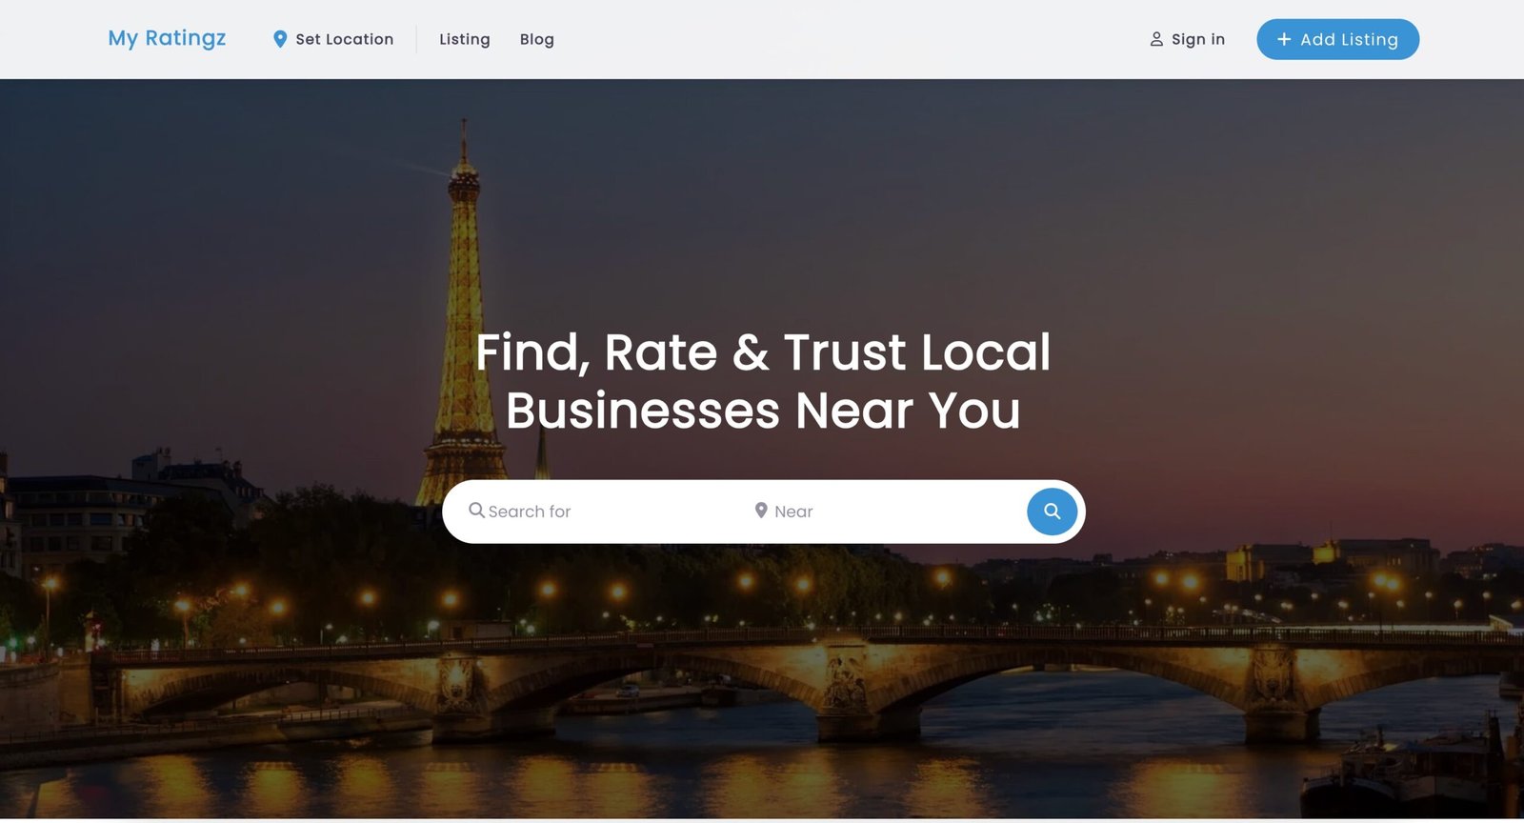Go to the Blog page
The image size is (1524, 823).
pyautogui.click(x=536, y=39)
